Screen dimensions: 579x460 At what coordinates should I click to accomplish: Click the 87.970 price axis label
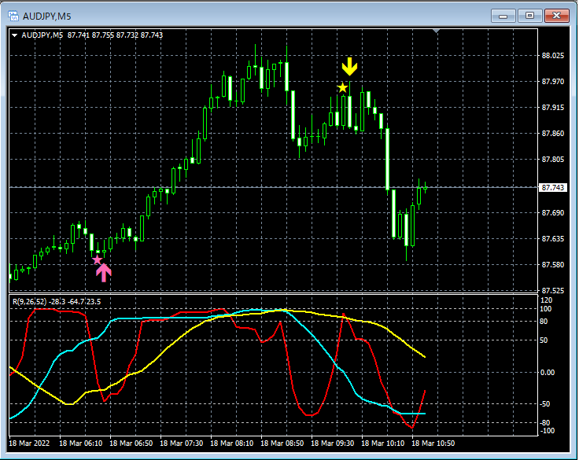(x=553, y=82)
